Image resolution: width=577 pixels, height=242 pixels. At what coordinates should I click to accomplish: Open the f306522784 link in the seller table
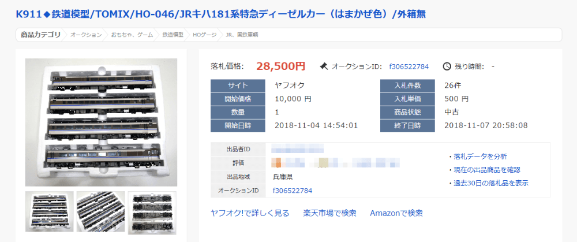(x=293, y=190)
